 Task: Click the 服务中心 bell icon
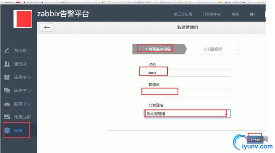pyautogui.click(x=7, y=104)
